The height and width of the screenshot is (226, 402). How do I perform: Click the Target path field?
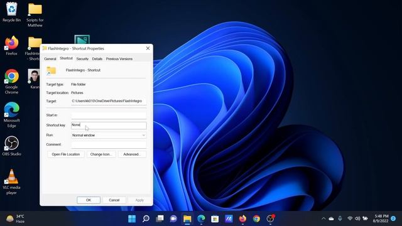[109, 101]
